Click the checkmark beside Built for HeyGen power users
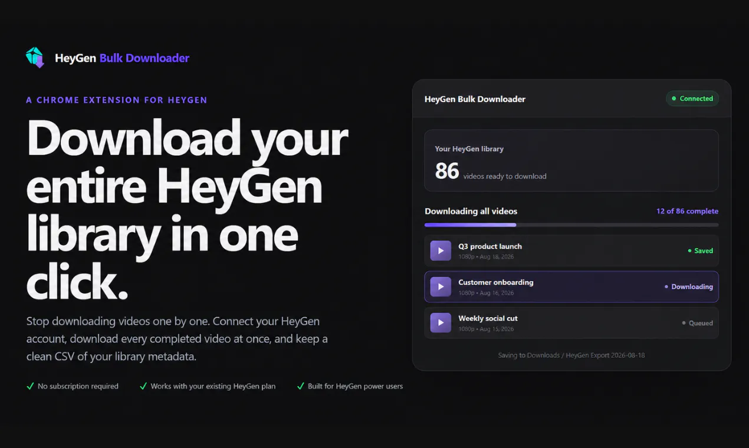749x448 pixels. coord(300,386)
